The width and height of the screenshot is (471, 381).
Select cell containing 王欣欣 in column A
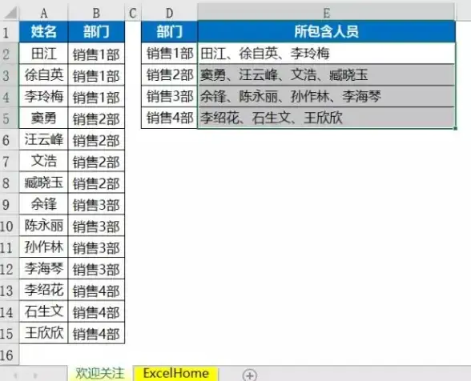(44, 333)
